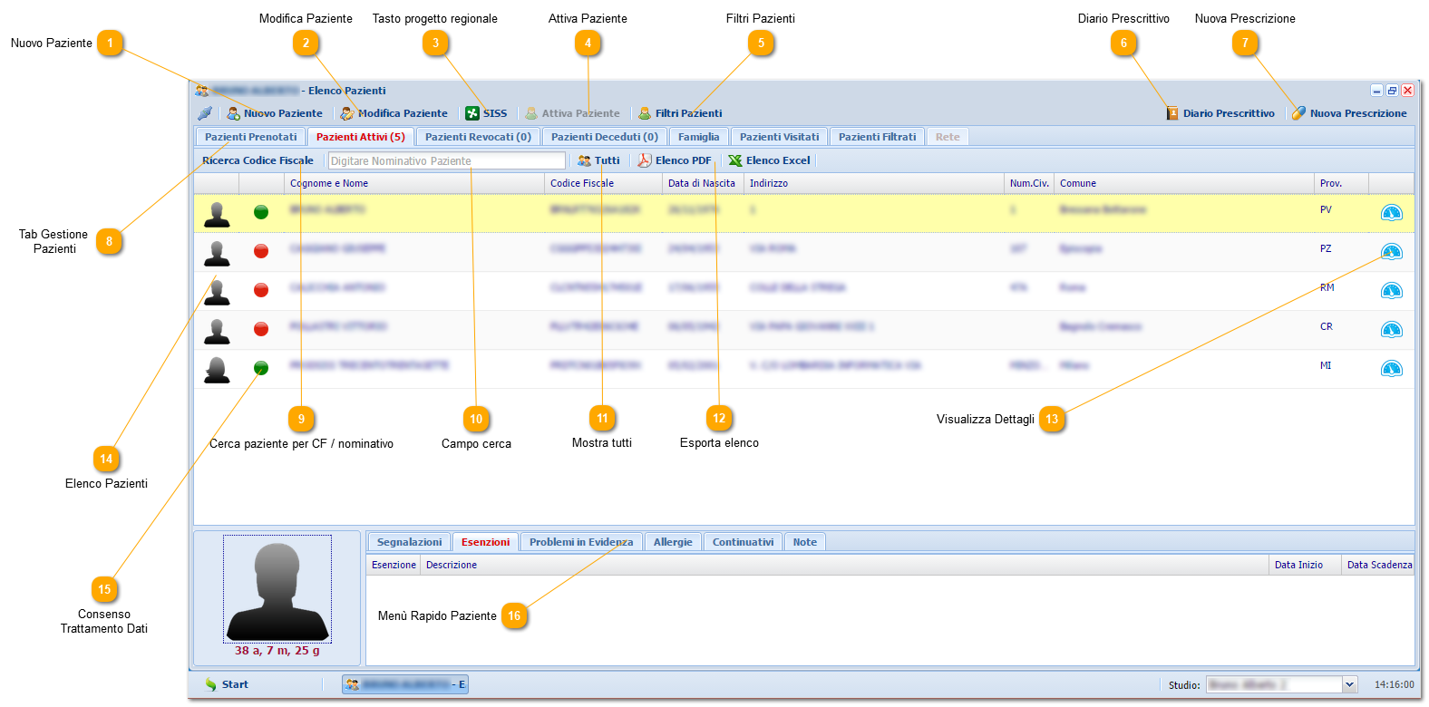Click patient avatar icon in PZ row
This screenshot has width=1429, height=707.
(217, 253)
